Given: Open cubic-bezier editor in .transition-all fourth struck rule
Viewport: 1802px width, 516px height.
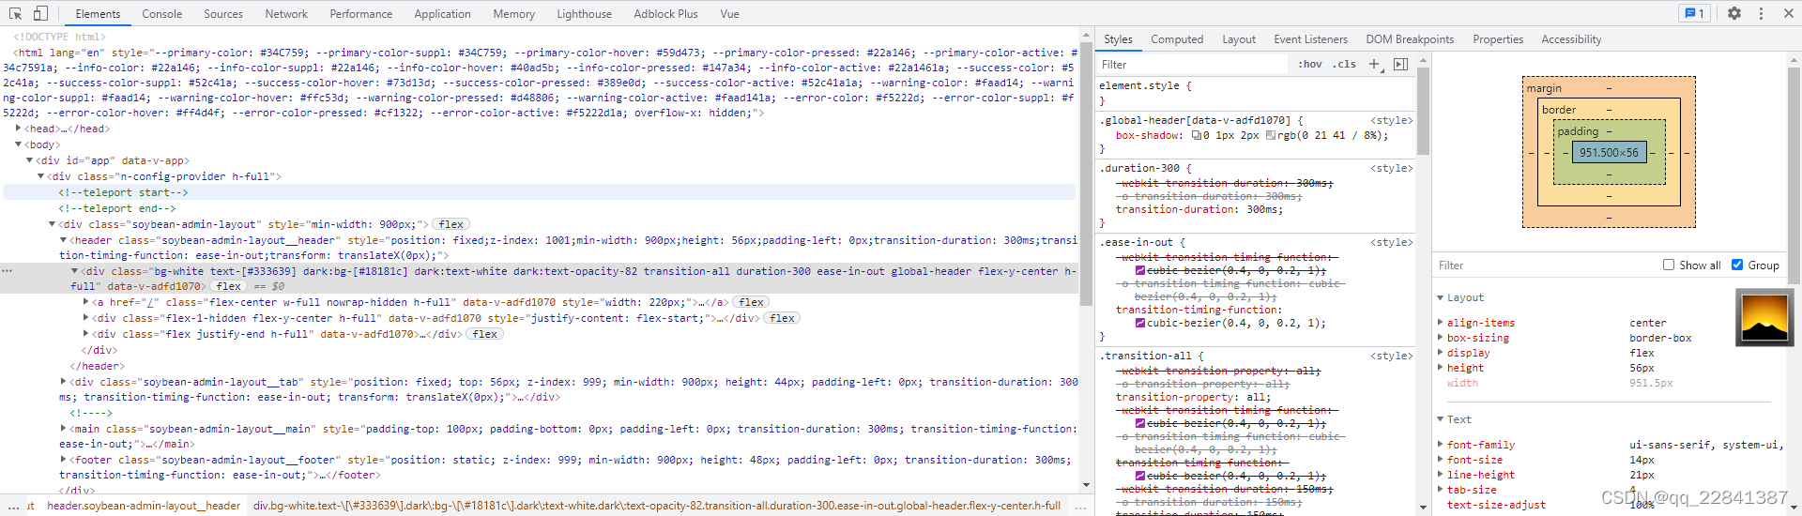Looking at the screenshot, I should pyautogui.click(x=1140, y=476).
